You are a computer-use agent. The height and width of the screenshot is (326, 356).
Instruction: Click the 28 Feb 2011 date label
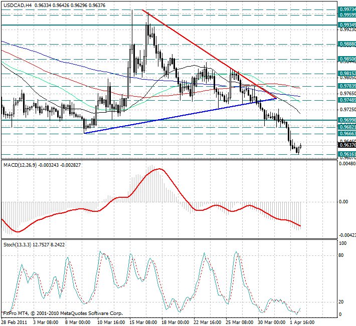click(15, 322)
